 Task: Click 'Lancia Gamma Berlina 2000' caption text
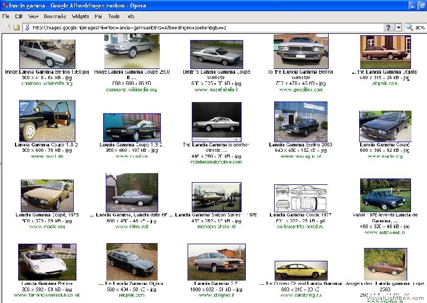[301, 145]
